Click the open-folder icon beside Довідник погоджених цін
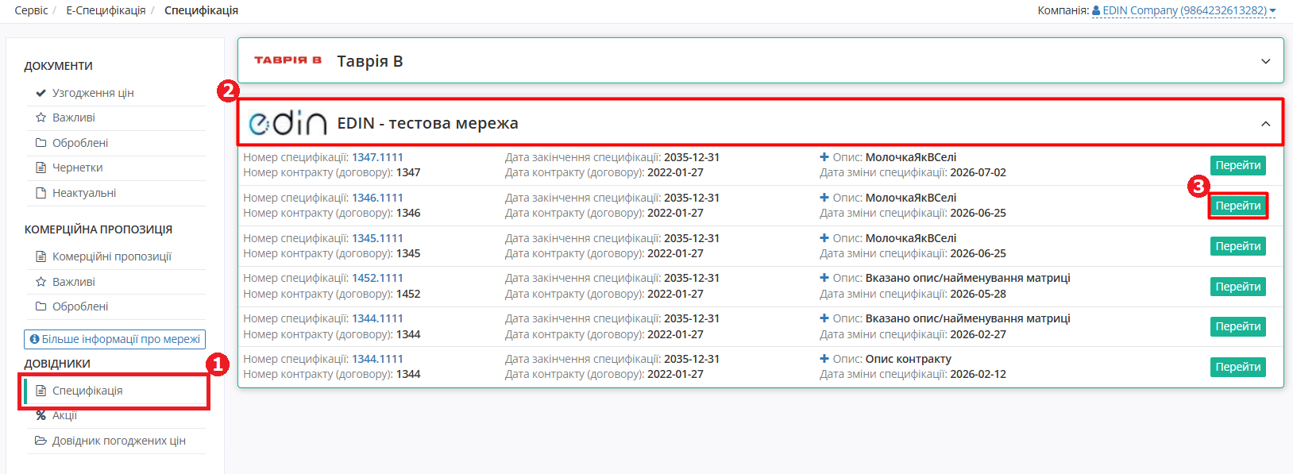 41,441
